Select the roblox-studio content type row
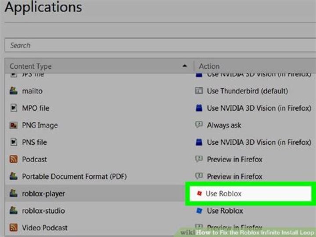The image size is (316, 237). (44, 211)
